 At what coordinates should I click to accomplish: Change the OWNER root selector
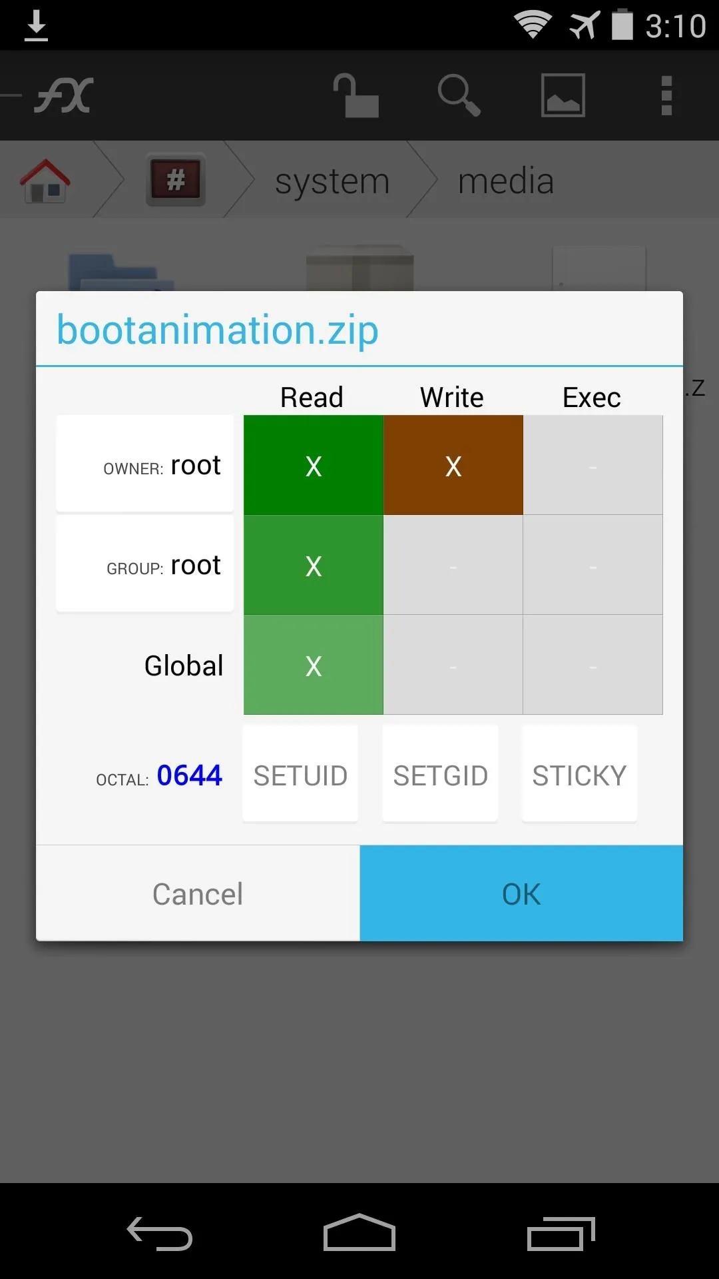click(145, 464)
